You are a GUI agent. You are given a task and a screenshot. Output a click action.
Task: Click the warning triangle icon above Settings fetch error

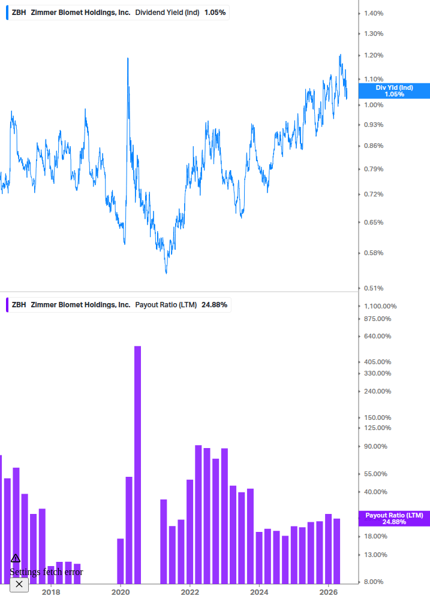click(16, 558)
